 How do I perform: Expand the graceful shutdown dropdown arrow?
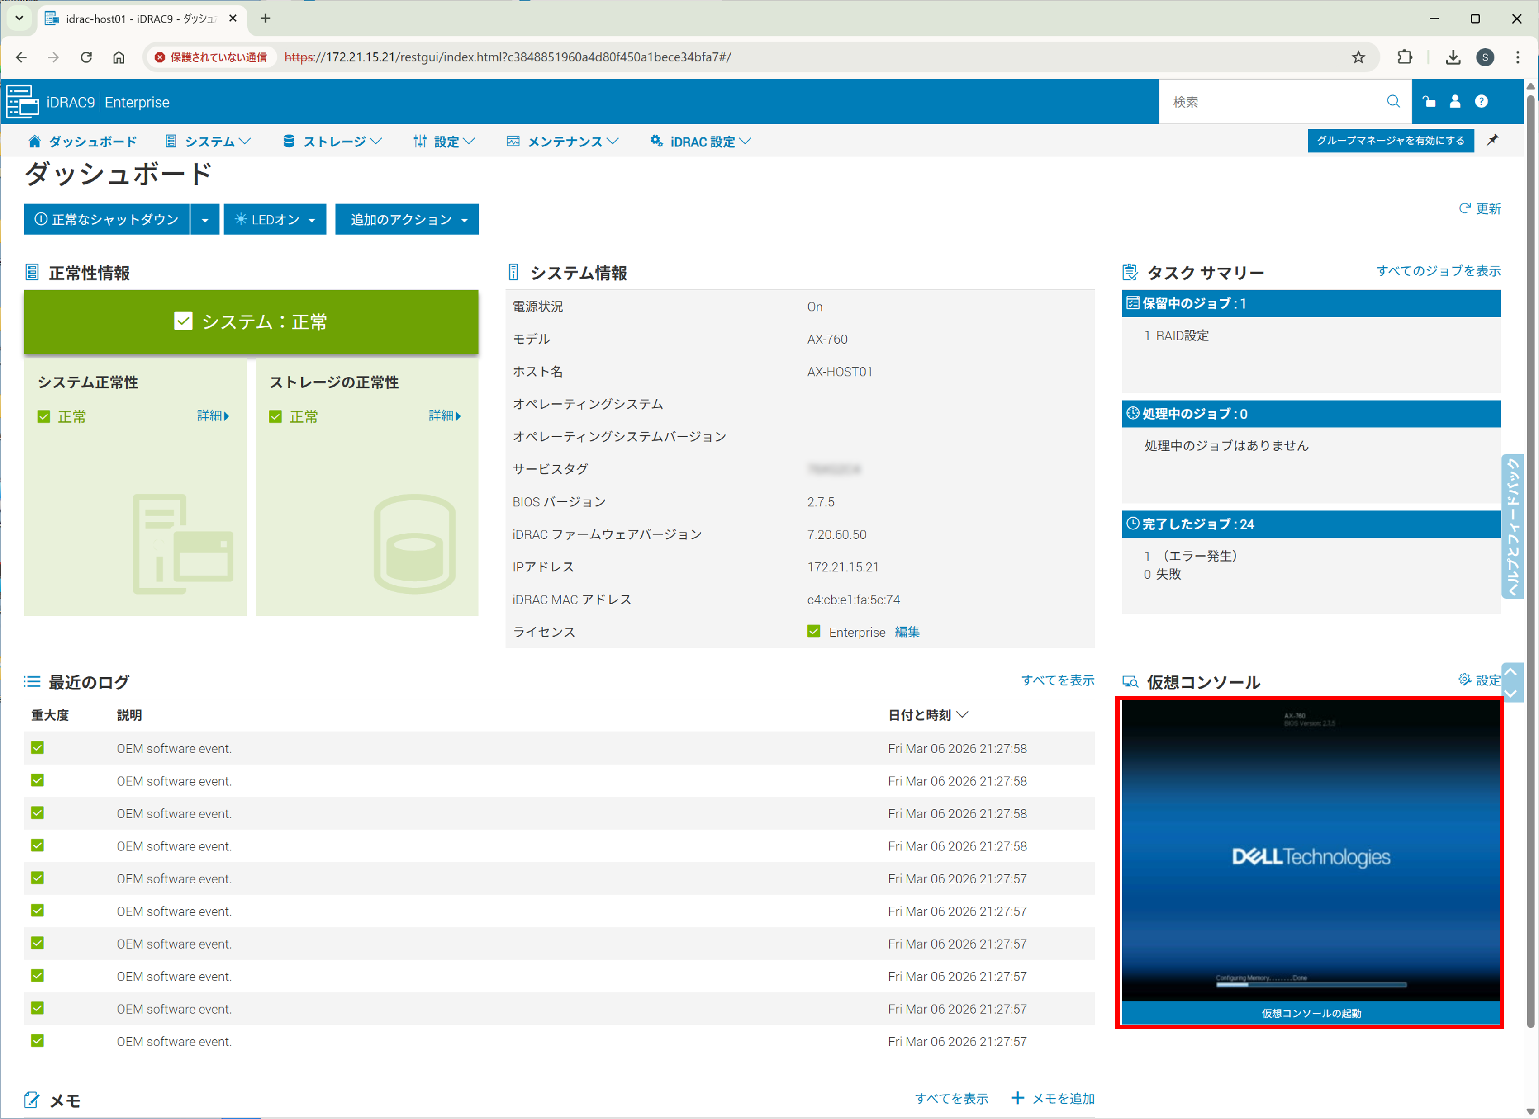205,220
